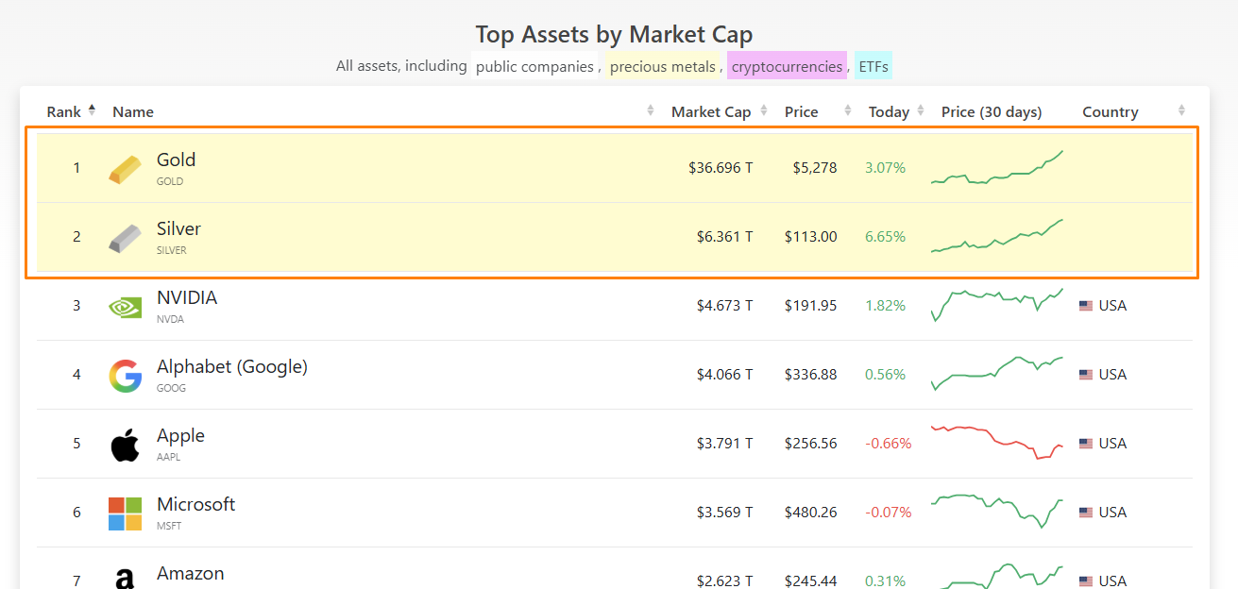
Task: Click the MSFT ticker symbol
Action: click(x=169, y=526)
